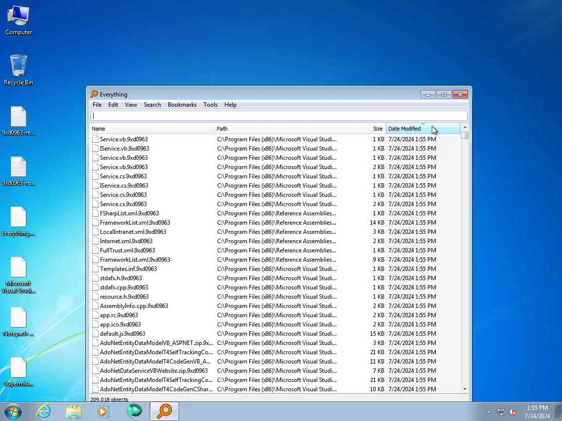
Task: Click the scrollbar up arrow
Action: tap(465, 127)
